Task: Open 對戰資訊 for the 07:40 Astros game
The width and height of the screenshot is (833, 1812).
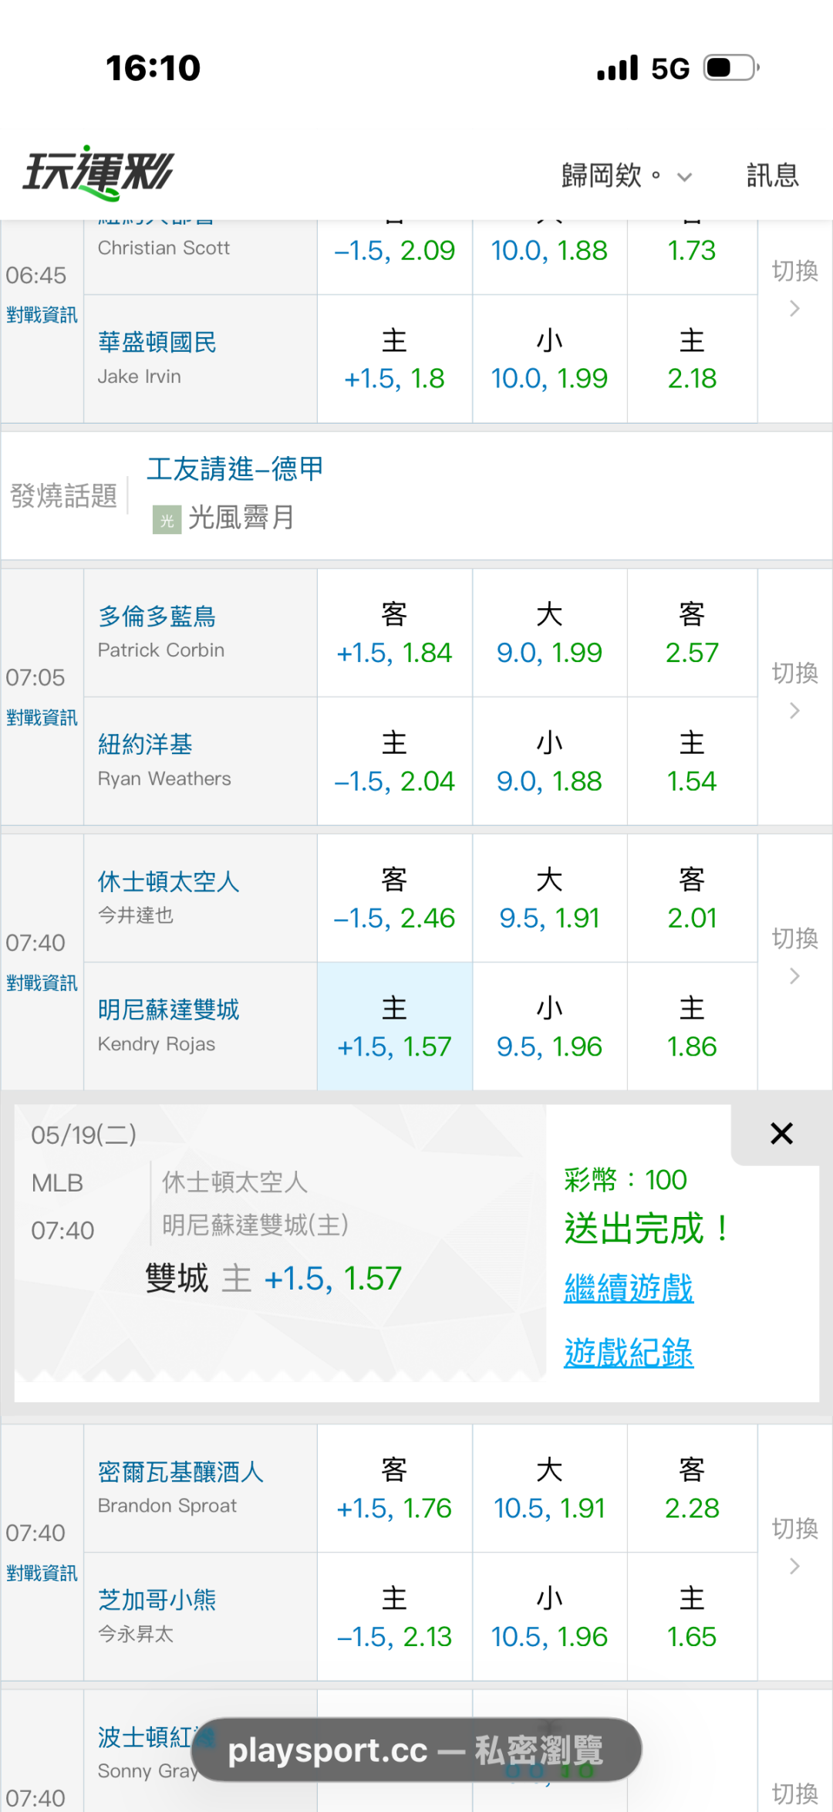Action: pos(42,983)
